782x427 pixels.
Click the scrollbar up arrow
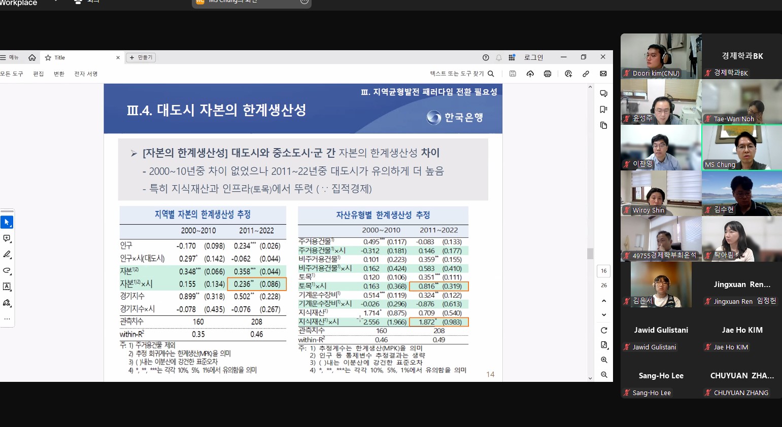(590, 87)
